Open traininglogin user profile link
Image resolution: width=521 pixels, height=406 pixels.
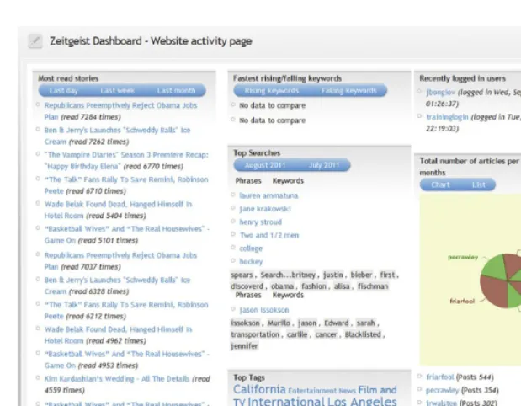point(447,117)
